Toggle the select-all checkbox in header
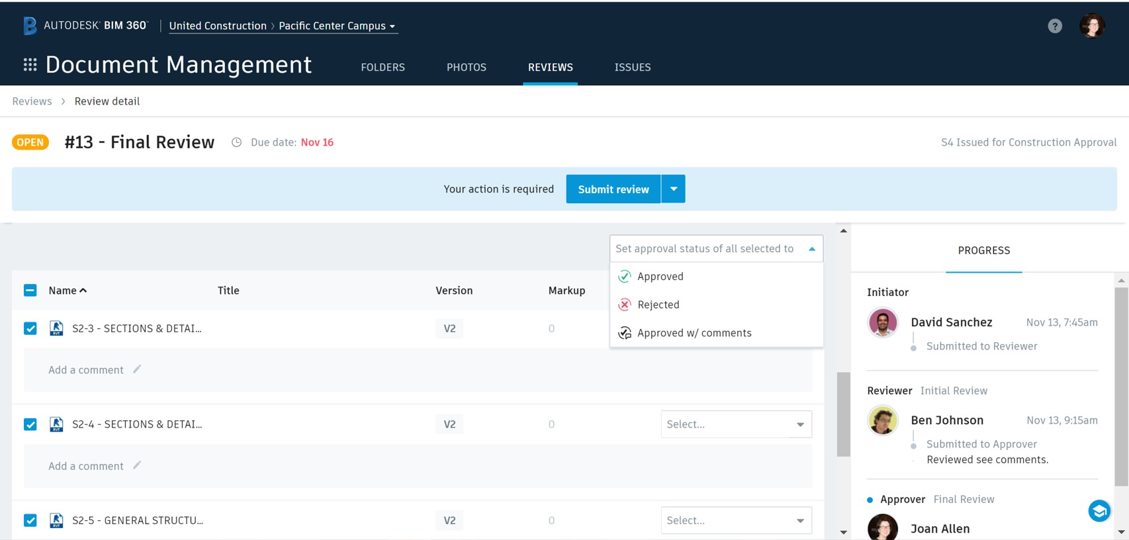1129x540 pixels. coord(30,291)
